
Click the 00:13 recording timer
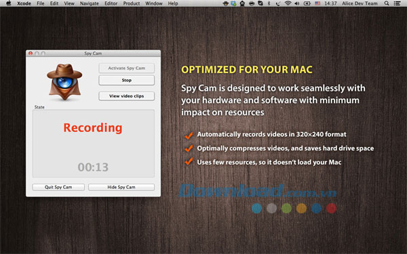(93, 167)
